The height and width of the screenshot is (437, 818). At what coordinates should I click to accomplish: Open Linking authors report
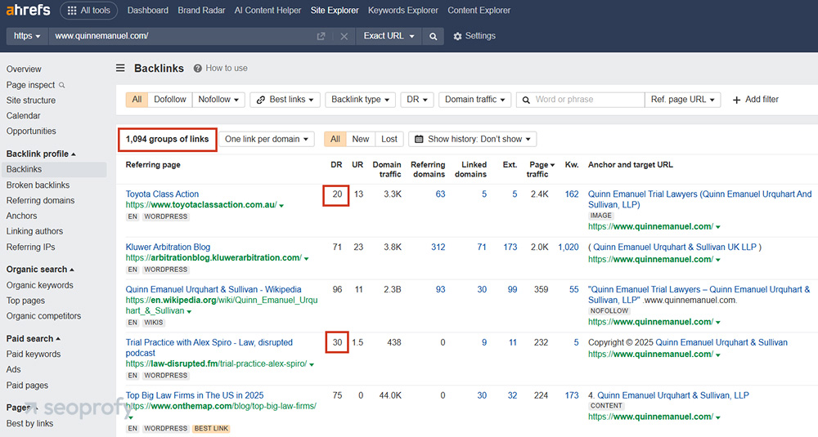click(34, 231)
